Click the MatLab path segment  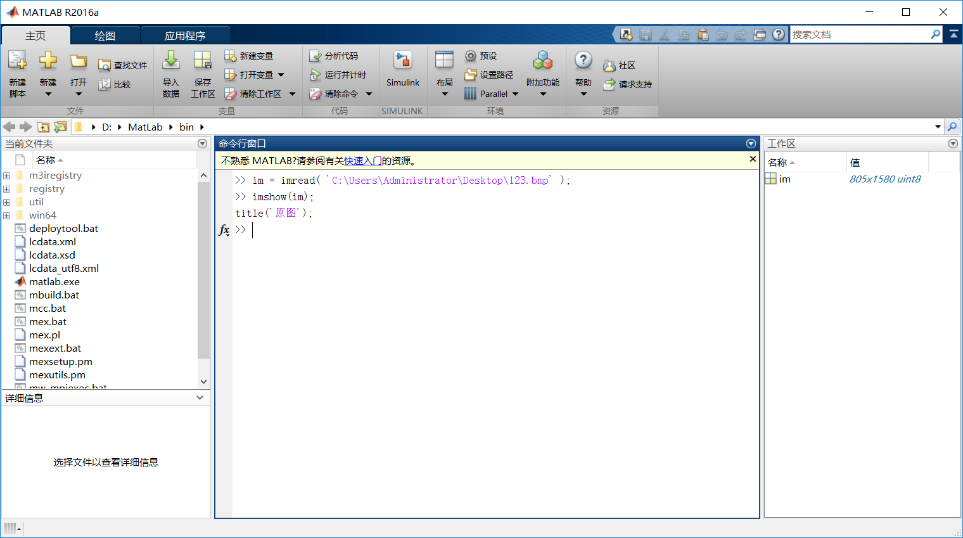pos(145,127)
